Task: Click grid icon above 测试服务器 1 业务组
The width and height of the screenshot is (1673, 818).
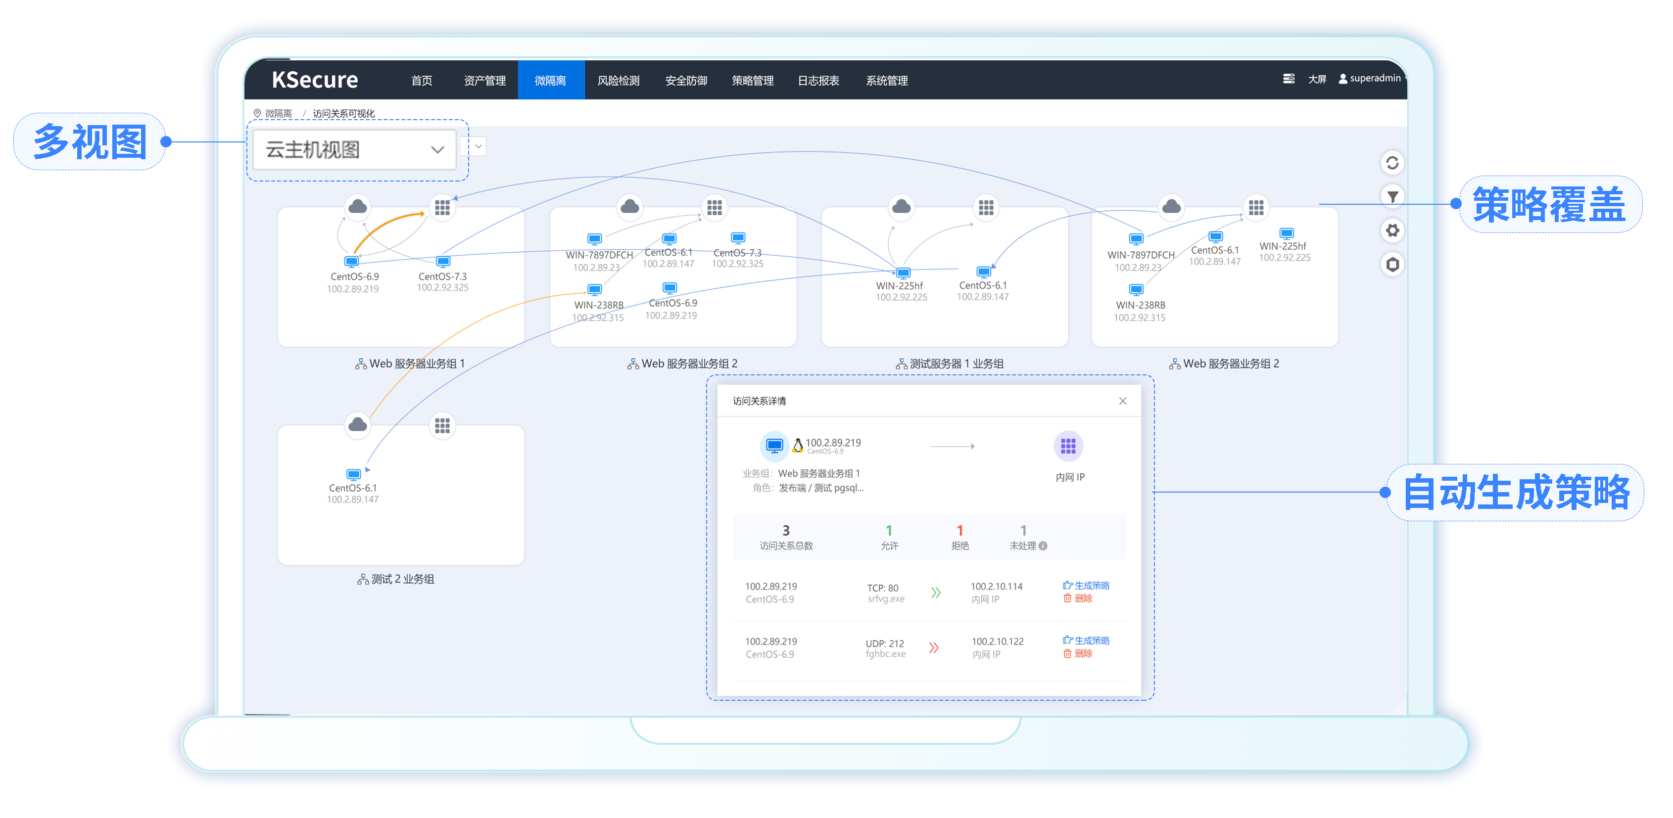Action: [x=986, y=207]
